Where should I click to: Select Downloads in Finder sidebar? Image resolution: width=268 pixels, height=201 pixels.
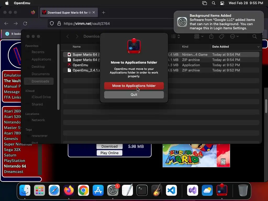tap(39, 81)
